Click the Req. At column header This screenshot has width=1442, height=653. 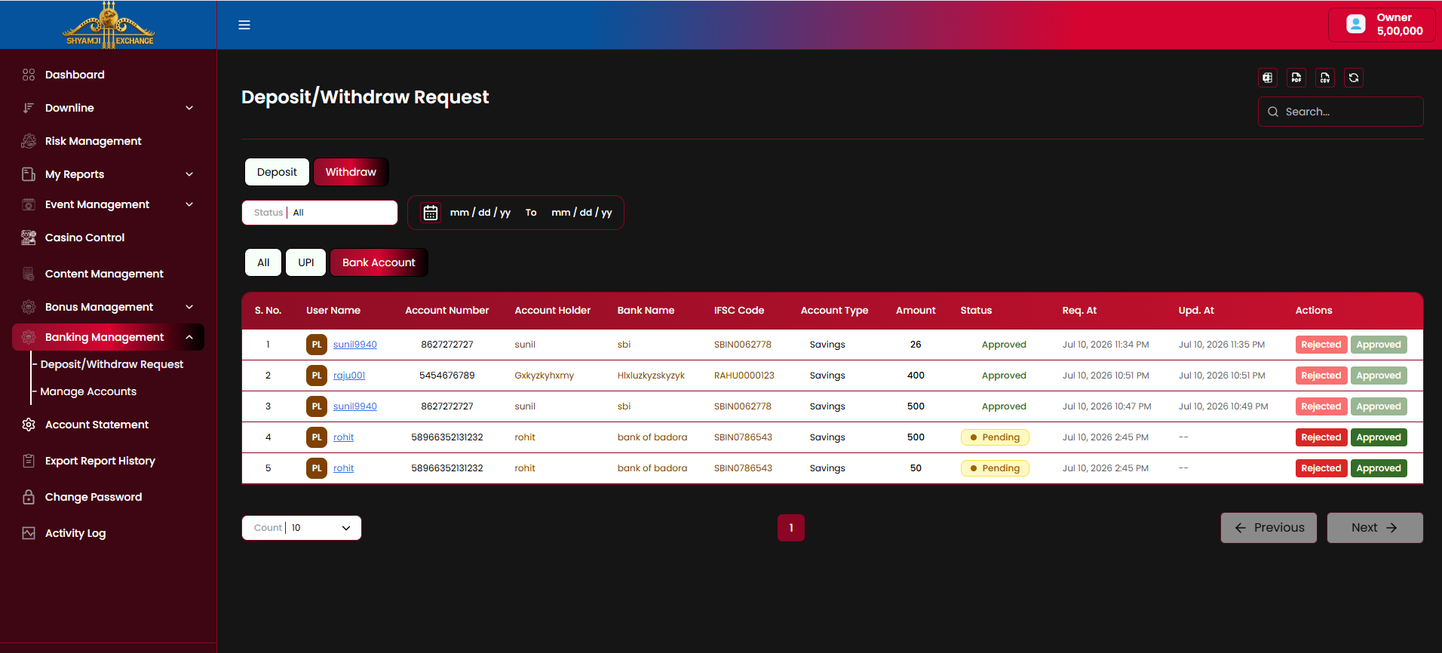coord(1079,311)
